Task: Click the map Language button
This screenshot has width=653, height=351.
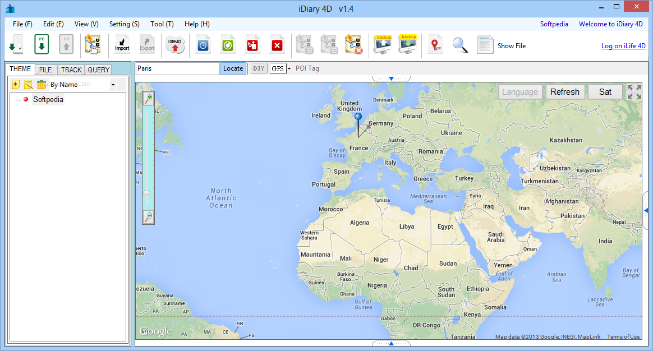Action: pyautogui.click(x=519, y=92)
